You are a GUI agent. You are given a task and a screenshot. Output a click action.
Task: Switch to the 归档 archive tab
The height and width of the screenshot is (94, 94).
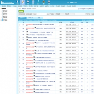tap(39, 18)
